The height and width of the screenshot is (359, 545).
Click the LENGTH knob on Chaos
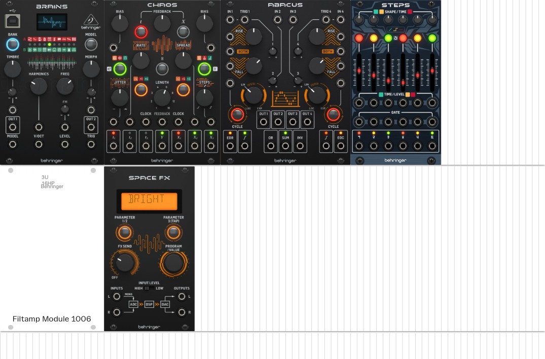point(162,98)
